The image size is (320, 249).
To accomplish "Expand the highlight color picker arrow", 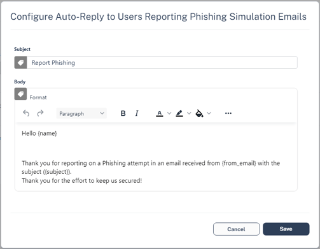I will (189, 113).
